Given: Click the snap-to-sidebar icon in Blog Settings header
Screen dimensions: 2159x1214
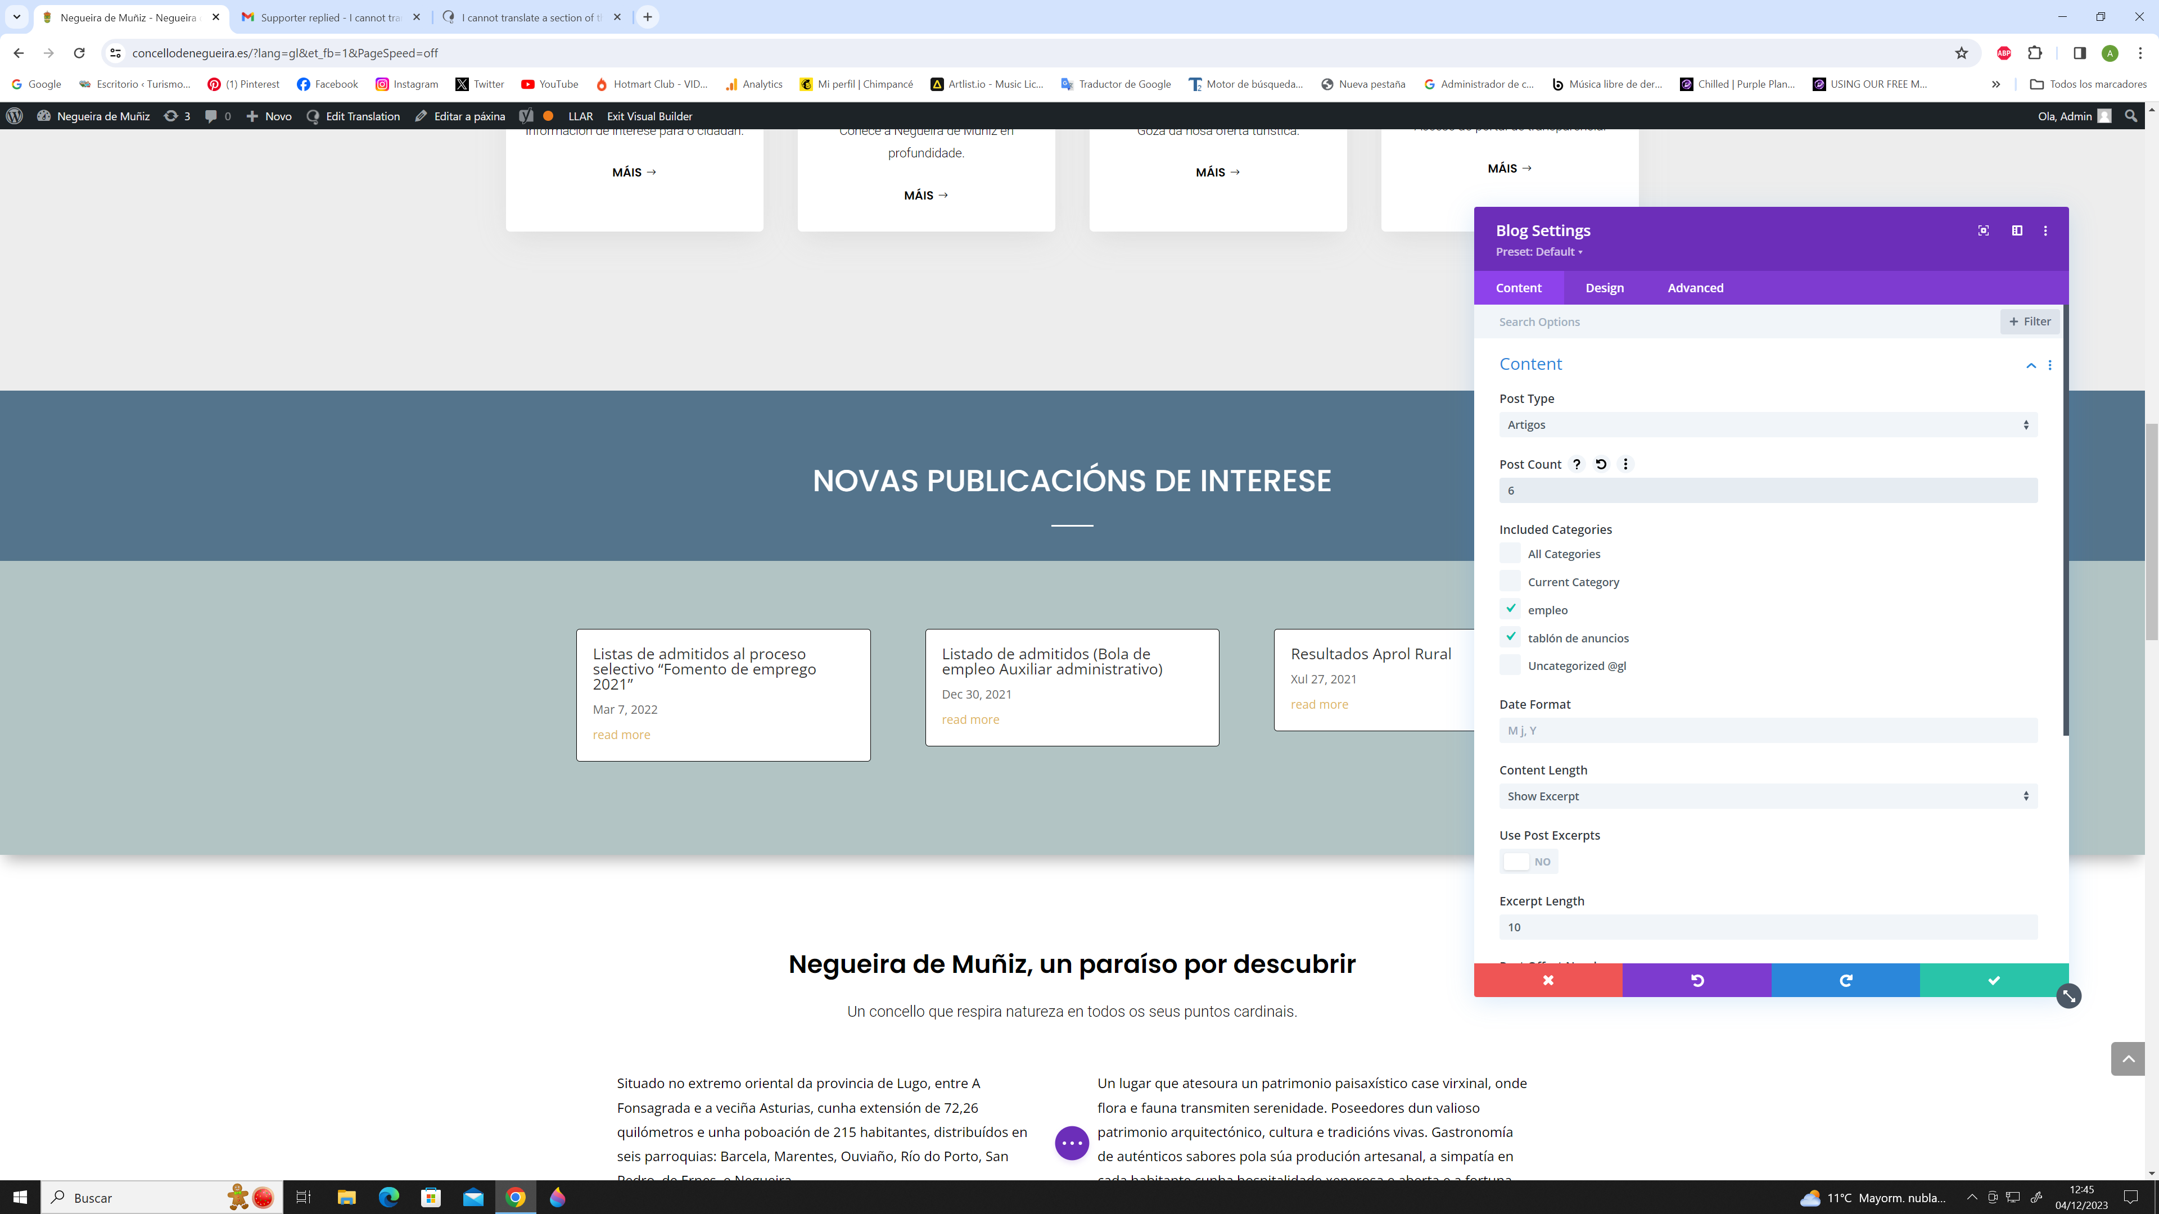Looking at the screenshot, I should [2017, 230].
